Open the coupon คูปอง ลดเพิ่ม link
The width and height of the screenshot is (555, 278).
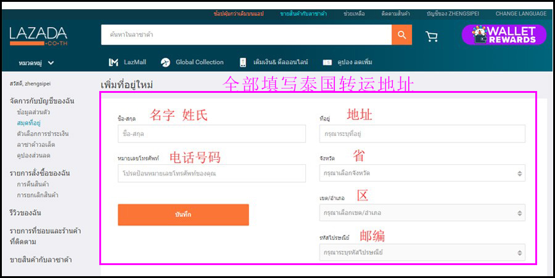[347, 62]
